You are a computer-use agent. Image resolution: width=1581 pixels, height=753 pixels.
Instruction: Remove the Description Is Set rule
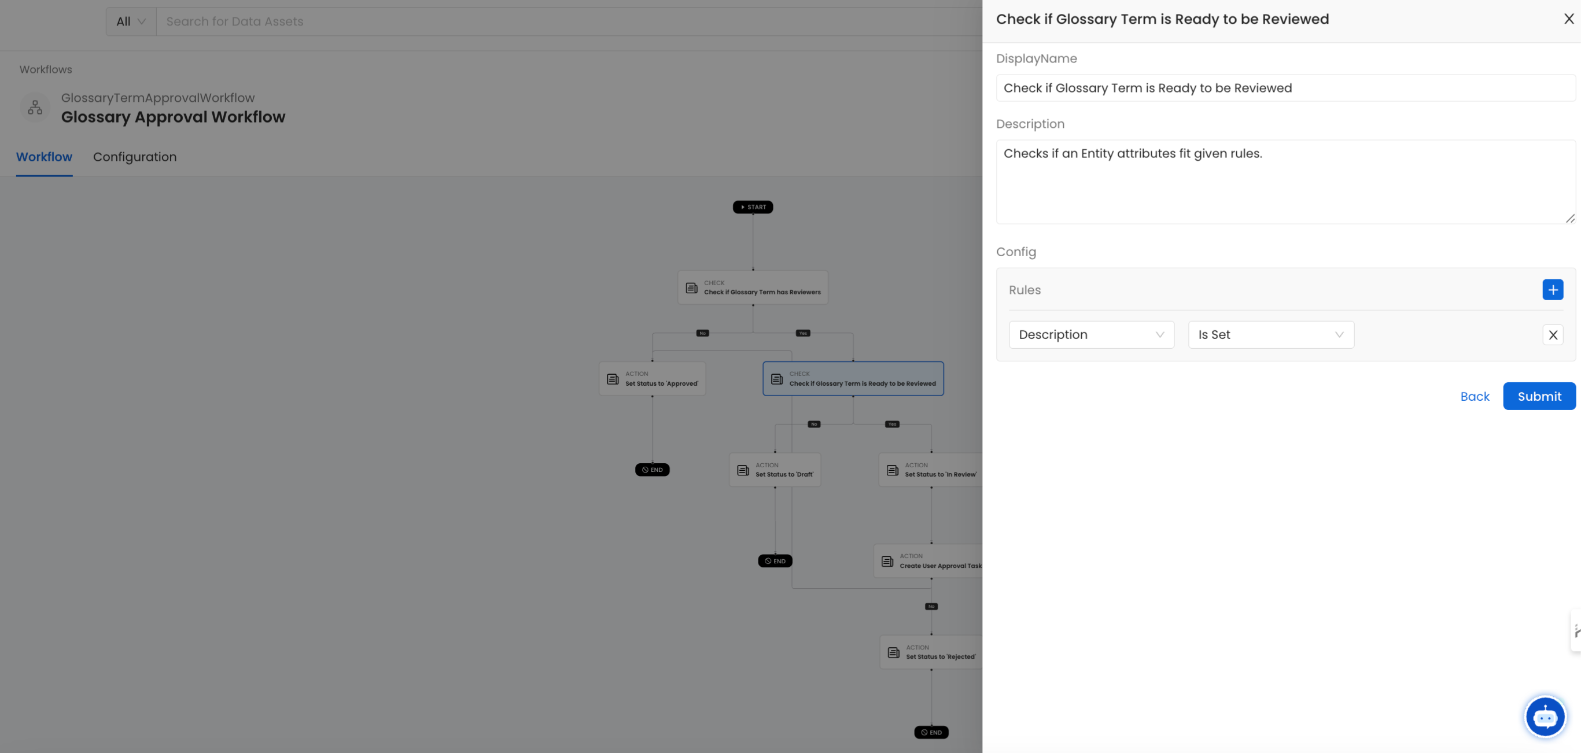point(1553,335)
